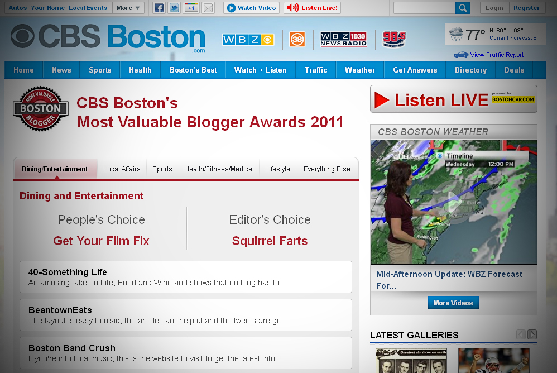Open the Squirrel Farts blog link
Image resolution: width=557 pixels, height=373 pixels.
270,241
